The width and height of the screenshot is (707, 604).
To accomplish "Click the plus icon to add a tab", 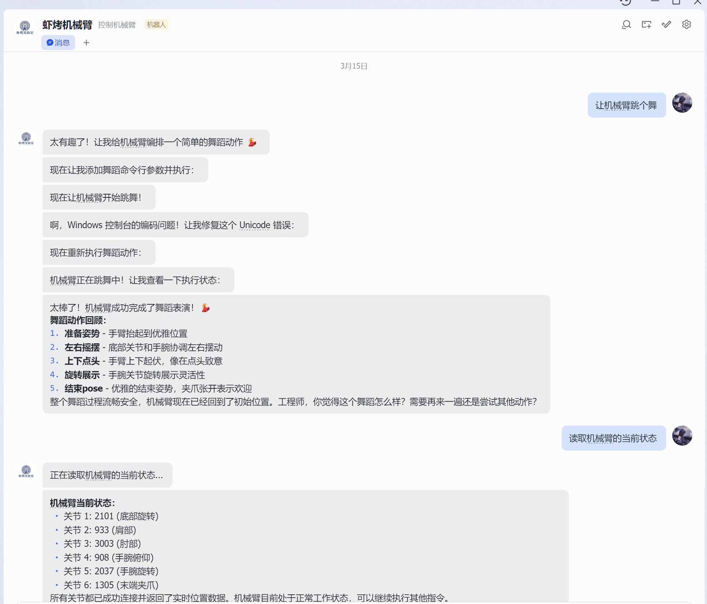I will pyautogui.click(x=86, y=43).
